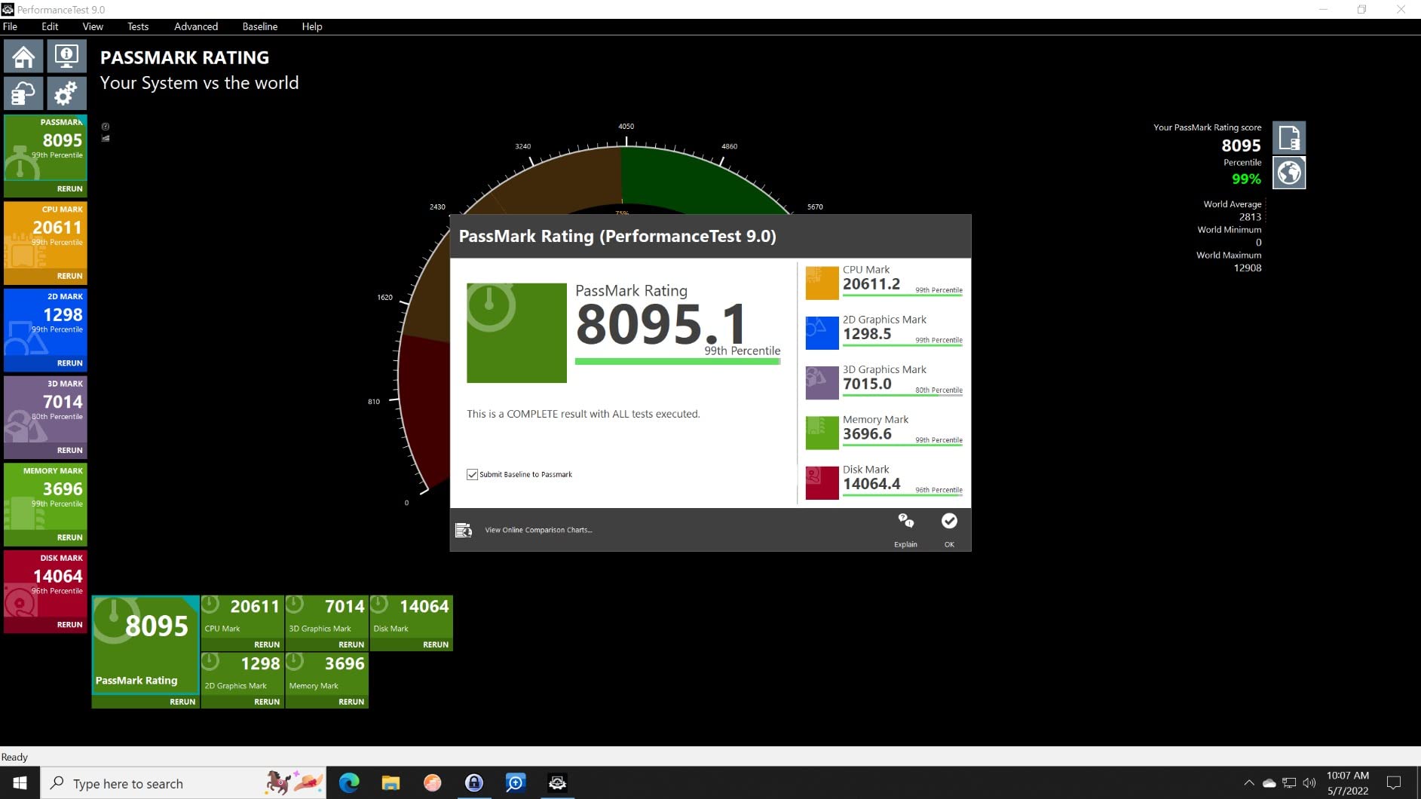Viewport: 1421px width, 799px height.
Task: Click the globe icon beside the percentile
Action: tap(1289, 173)
